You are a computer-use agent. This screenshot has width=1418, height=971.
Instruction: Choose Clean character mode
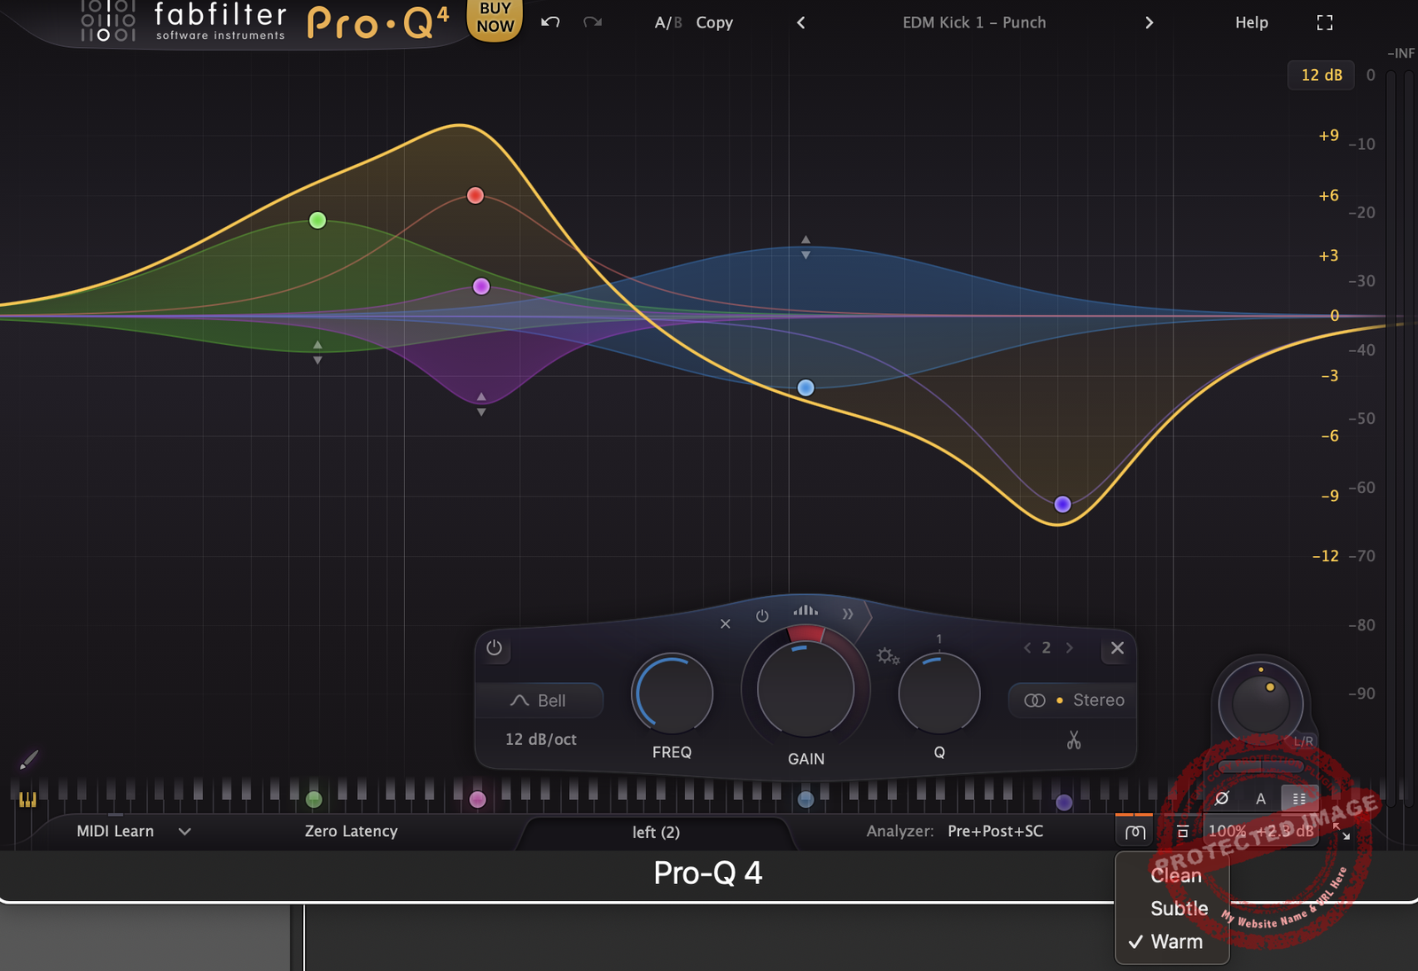(x=1175, y=875)
